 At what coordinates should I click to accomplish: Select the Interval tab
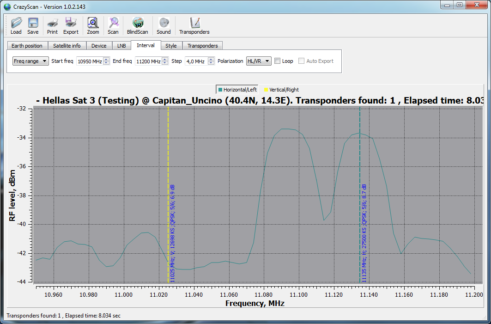pyautogui.click(x=145, y=45)
